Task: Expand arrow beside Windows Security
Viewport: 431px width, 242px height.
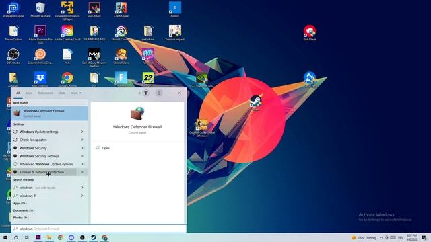Action: coord(82,148)
